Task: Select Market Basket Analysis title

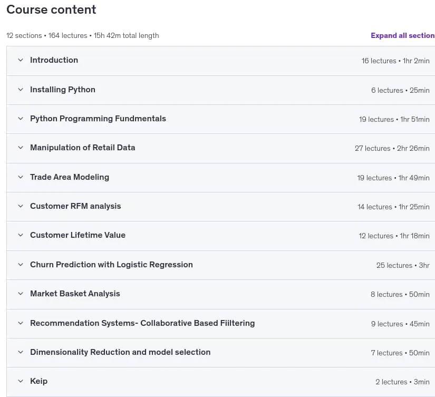Action: (x=75, y=294)
